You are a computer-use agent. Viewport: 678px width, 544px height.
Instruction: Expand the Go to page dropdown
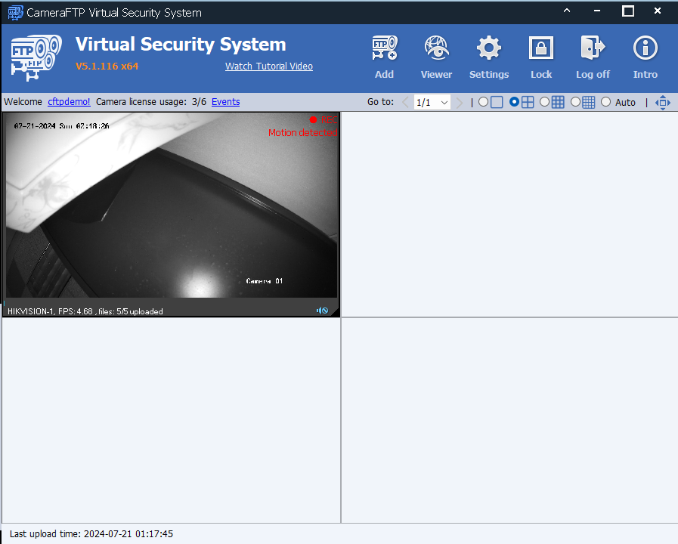444,102
